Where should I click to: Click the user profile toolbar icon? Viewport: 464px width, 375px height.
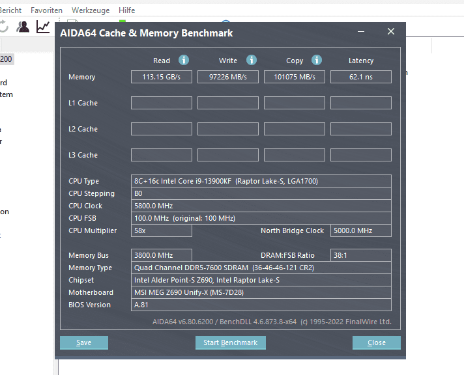coord(23,27)
